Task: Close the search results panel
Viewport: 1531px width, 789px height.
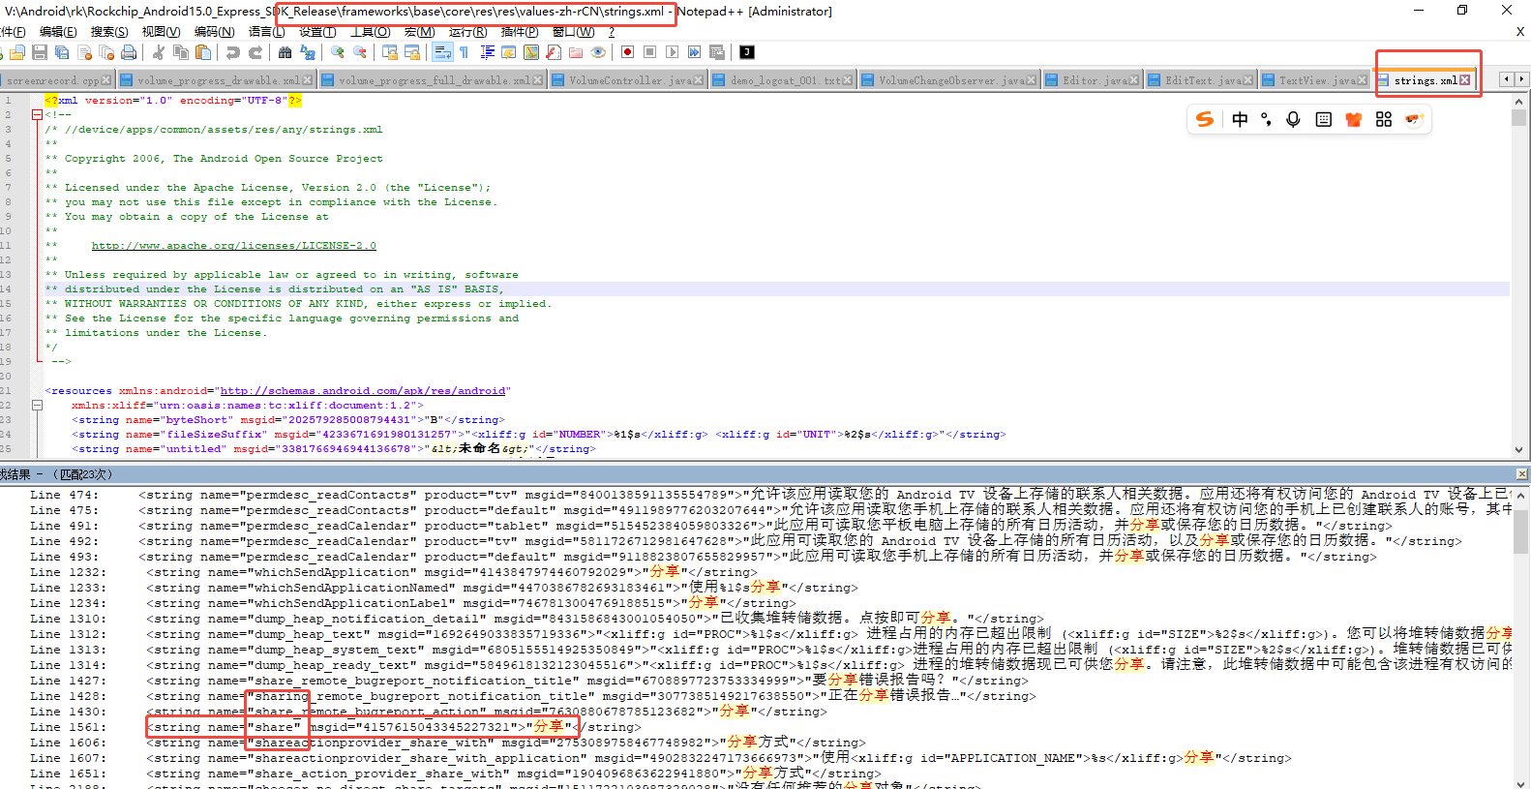Action: 1521,473
